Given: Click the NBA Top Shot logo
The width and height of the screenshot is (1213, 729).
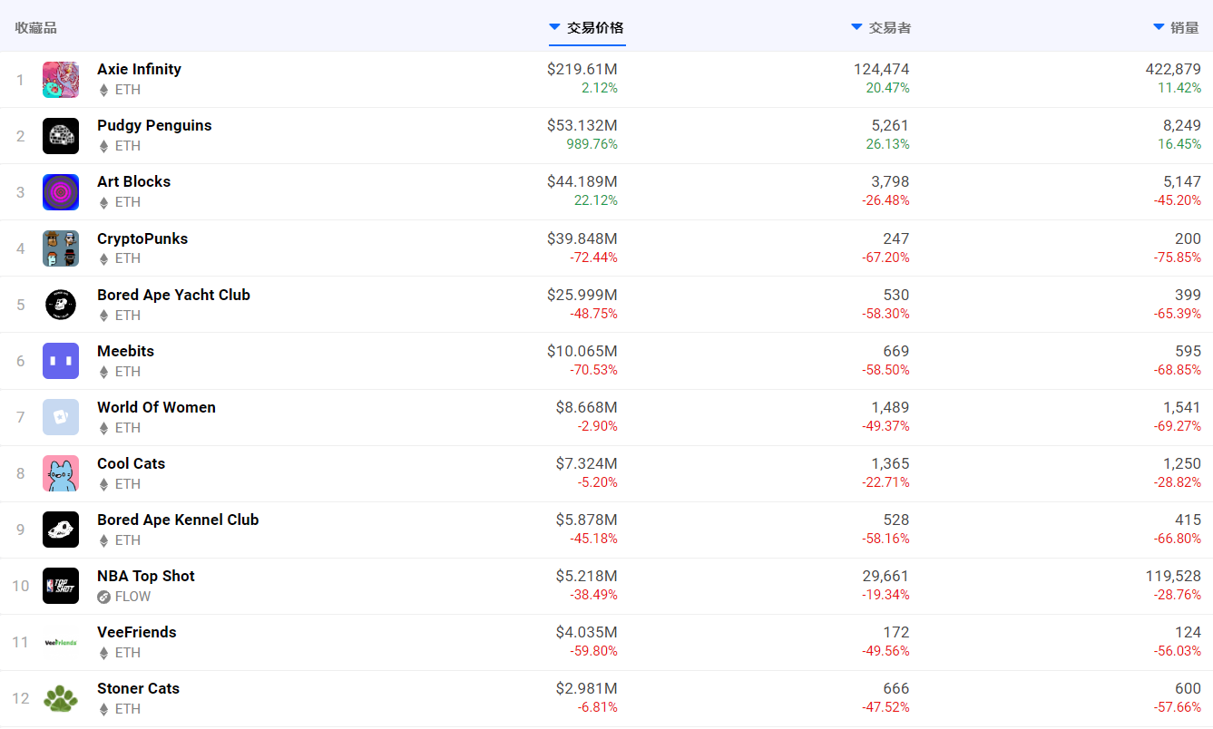Looking at the screenshot, I should click(61, 586).
